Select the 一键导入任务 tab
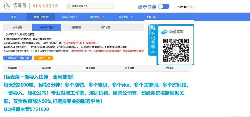Screen dimensions: 250x117 pyautogui.click(x=47, y=27)
